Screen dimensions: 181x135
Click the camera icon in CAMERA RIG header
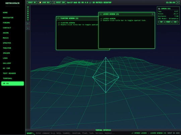(x=159, y=9)
